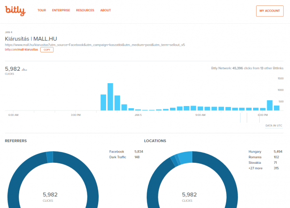Click the 9:00 AM axis label
The width and height of the screenshot is (290, 208).
pos(200,115)
